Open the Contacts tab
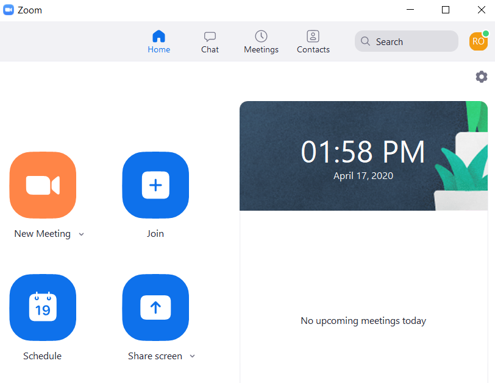 313,41
